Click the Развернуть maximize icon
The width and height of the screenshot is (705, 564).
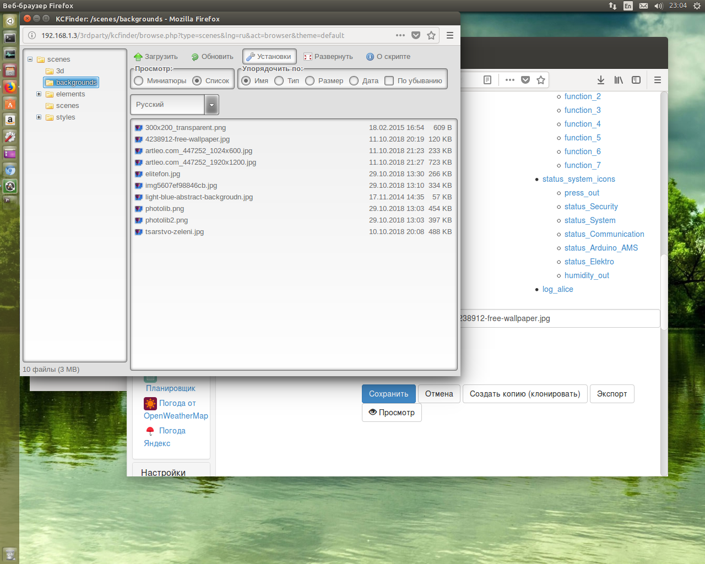(x=308, y=57)
